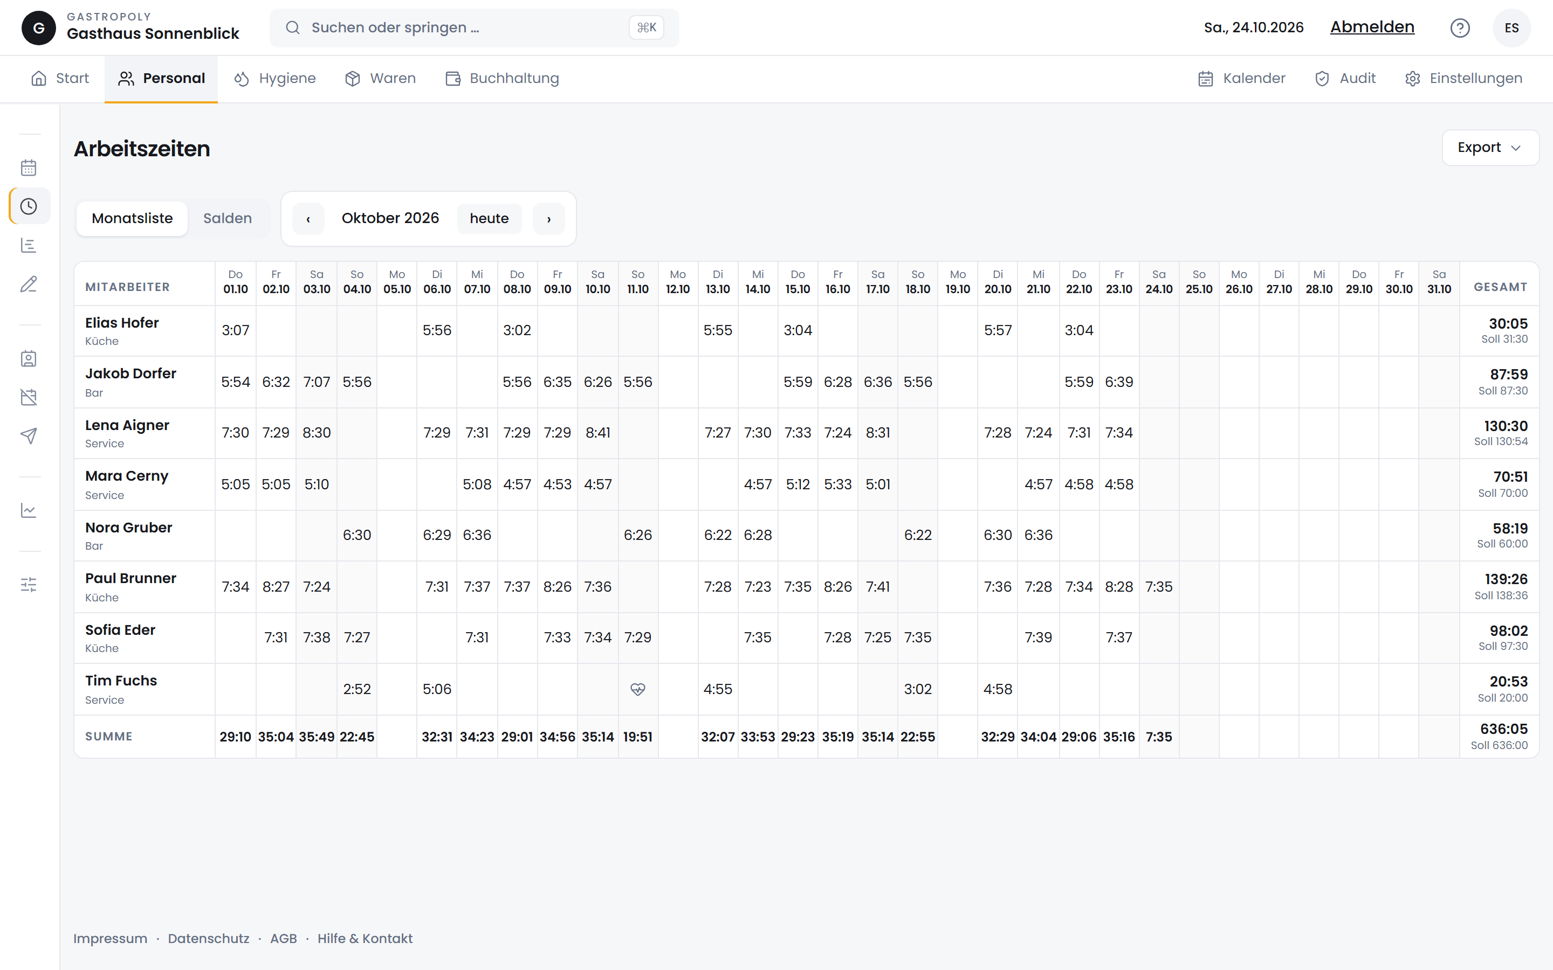Click the Oktober 2026 month label
The height and width of the screenshot is (970, 1553).
point(390,218)
